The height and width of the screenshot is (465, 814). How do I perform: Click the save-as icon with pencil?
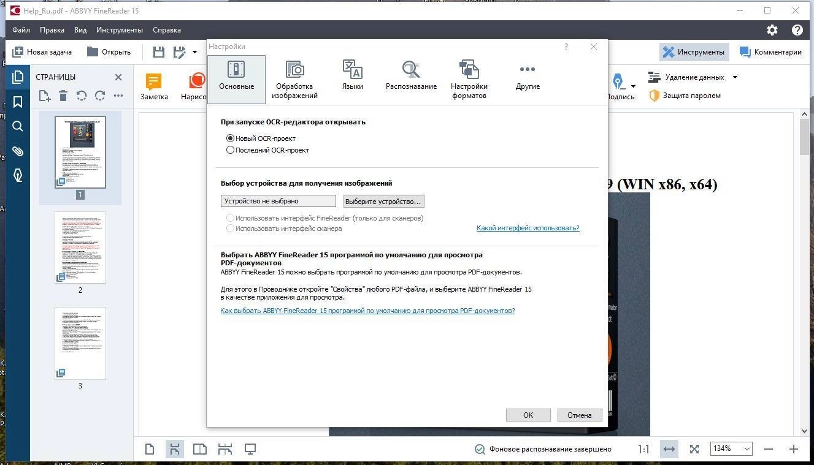pos(180,52)
